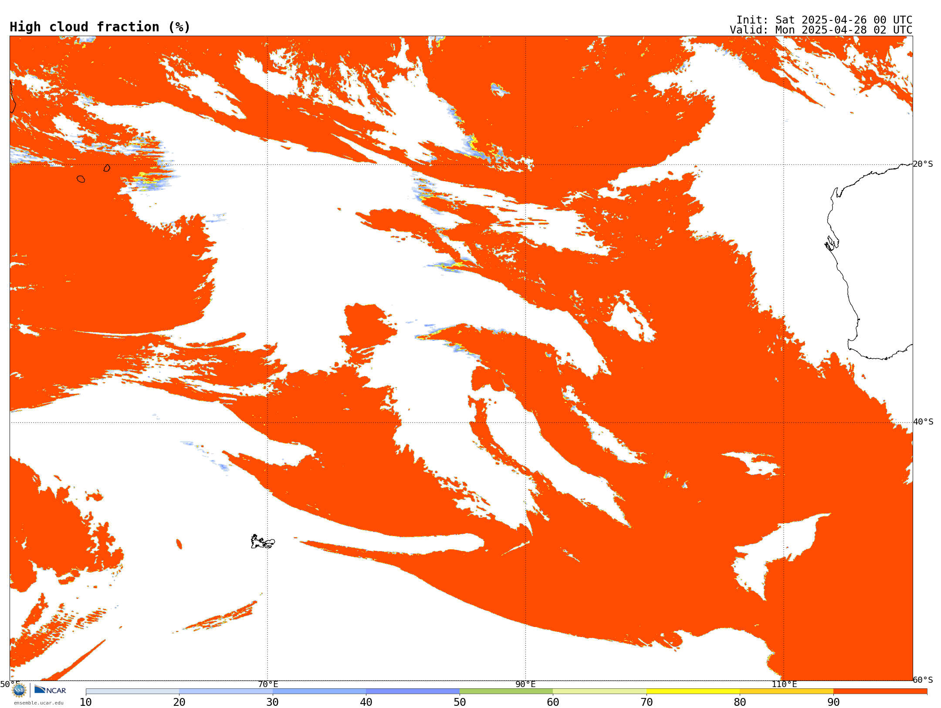Click the NCAR logo
The width and height of the screenshot is (941, 708).
pos(50,690)
